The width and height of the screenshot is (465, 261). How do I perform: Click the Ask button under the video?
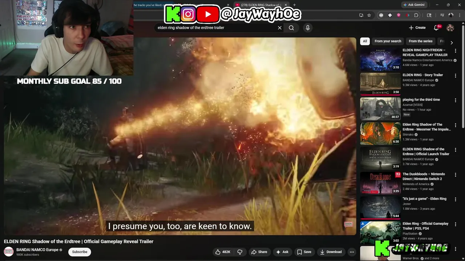point(282,252)
